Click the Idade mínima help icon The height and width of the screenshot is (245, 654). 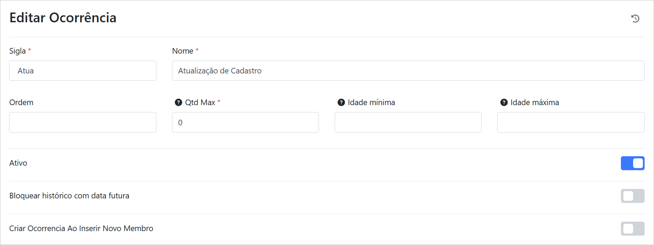[x=341, y=102]
